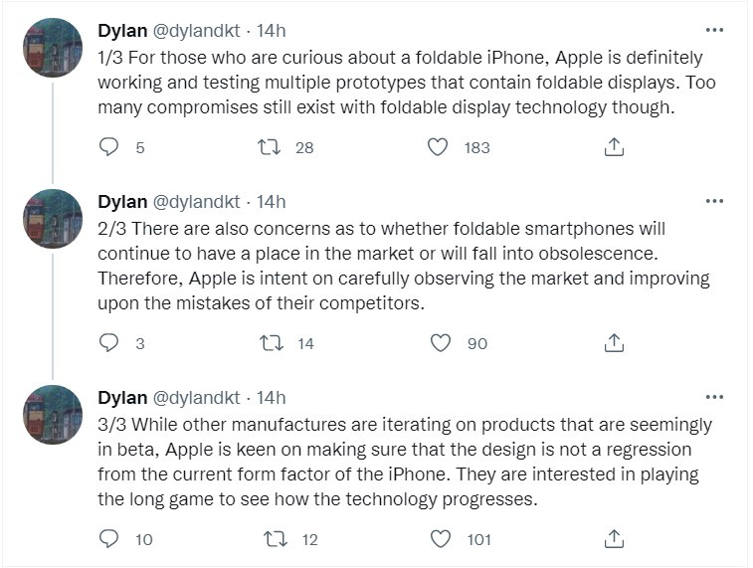Like the 2/3 tweet with 90 likes

coord(438,343)
